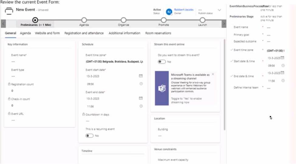The image size is (296, 164).
Task: Click the Event type field
Action: point(40,76)
